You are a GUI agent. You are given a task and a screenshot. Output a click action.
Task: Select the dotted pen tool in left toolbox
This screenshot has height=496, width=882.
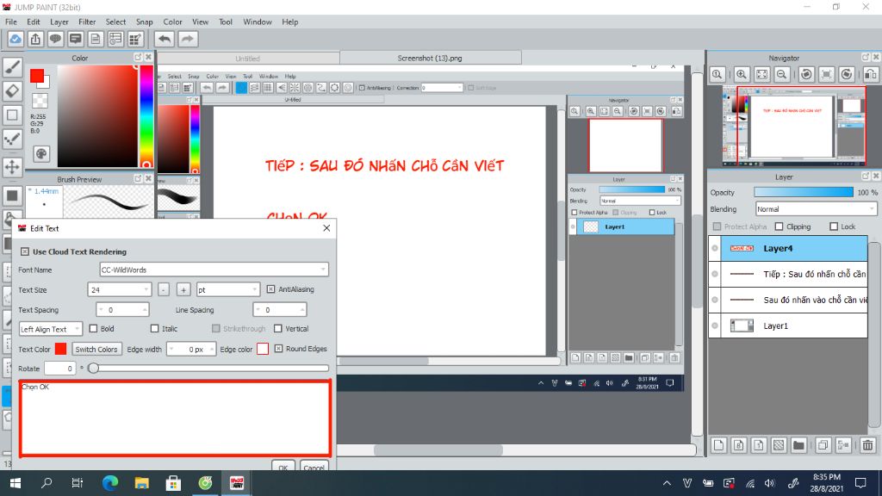point(12,139)
